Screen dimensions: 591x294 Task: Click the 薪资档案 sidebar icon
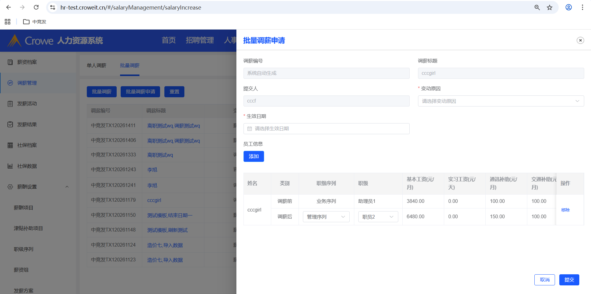coord(10,62)
